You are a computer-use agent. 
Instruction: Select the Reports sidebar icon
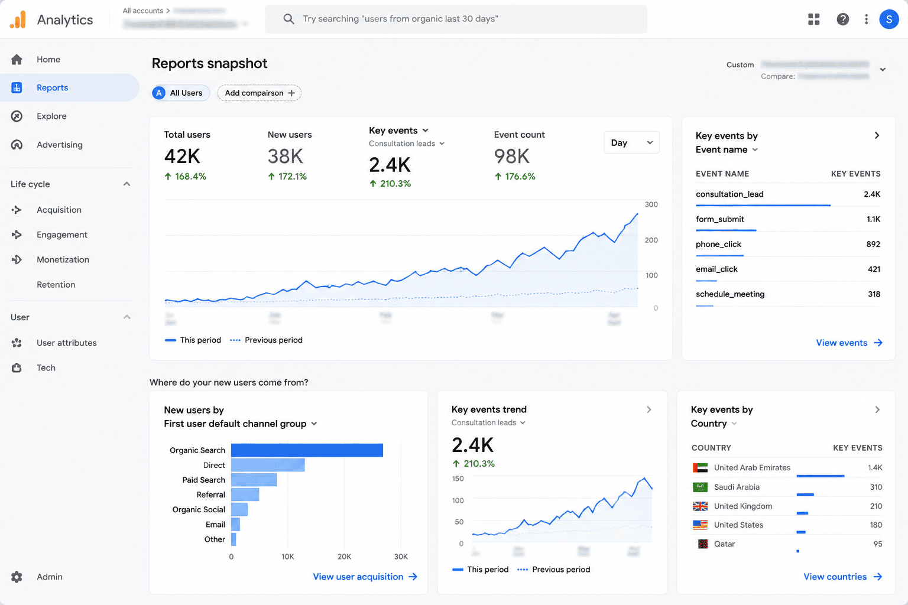pyautogui.click(x=17, y=87)
